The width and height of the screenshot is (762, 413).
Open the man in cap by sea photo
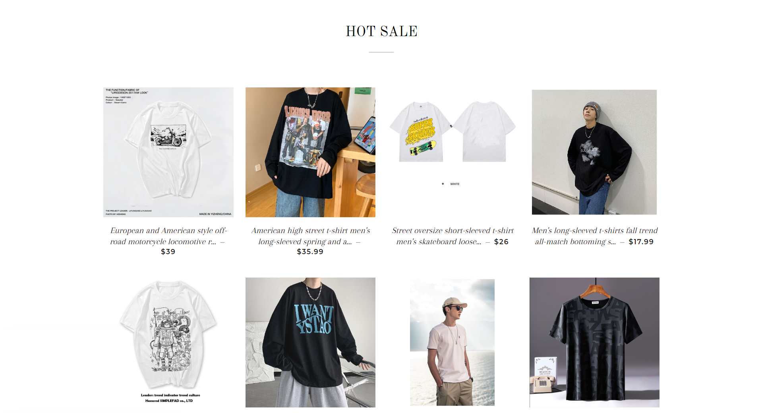click(453, 342)
